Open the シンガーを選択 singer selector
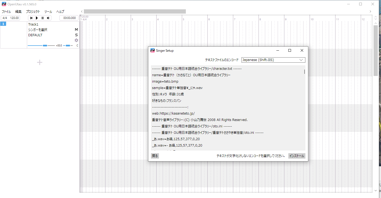381x198 pixels. click(38, 30)
